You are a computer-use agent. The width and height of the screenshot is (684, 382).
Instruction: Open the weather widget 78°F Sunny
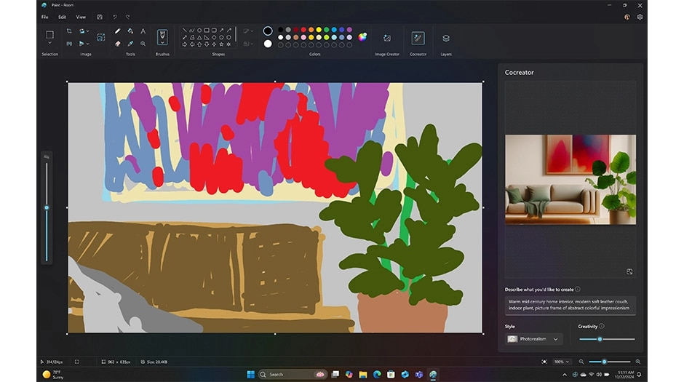click(53, 374)
